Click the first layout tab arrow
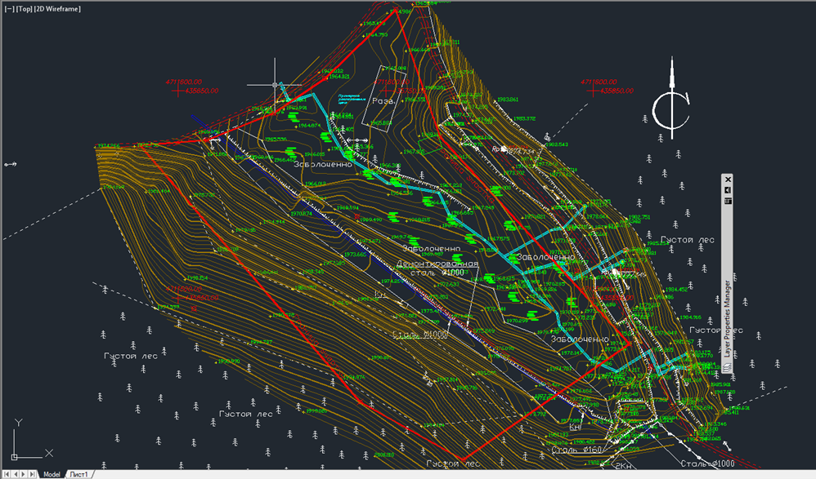The width and height of the screenshot is (816, 479). pyautogui.click(x=7, y=473)
